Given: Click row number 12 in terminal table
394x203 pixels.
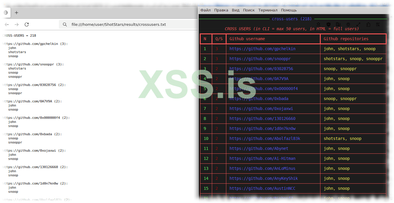Looking at the screenshot, I should tap(206, 158).
